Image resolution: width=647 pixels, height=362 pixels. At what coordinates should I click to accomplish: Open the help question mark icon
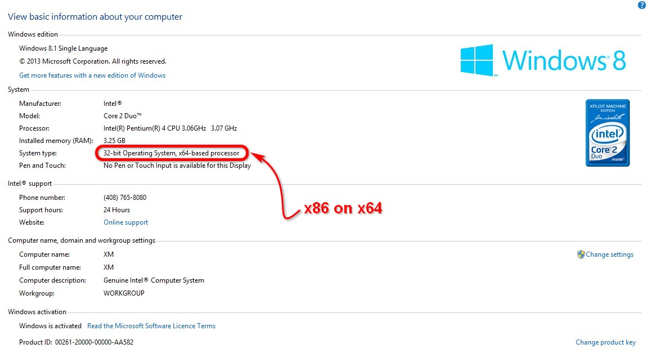(641, 5)
